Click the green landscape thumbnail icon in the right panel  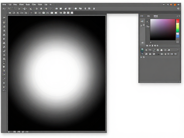point(142,50)
